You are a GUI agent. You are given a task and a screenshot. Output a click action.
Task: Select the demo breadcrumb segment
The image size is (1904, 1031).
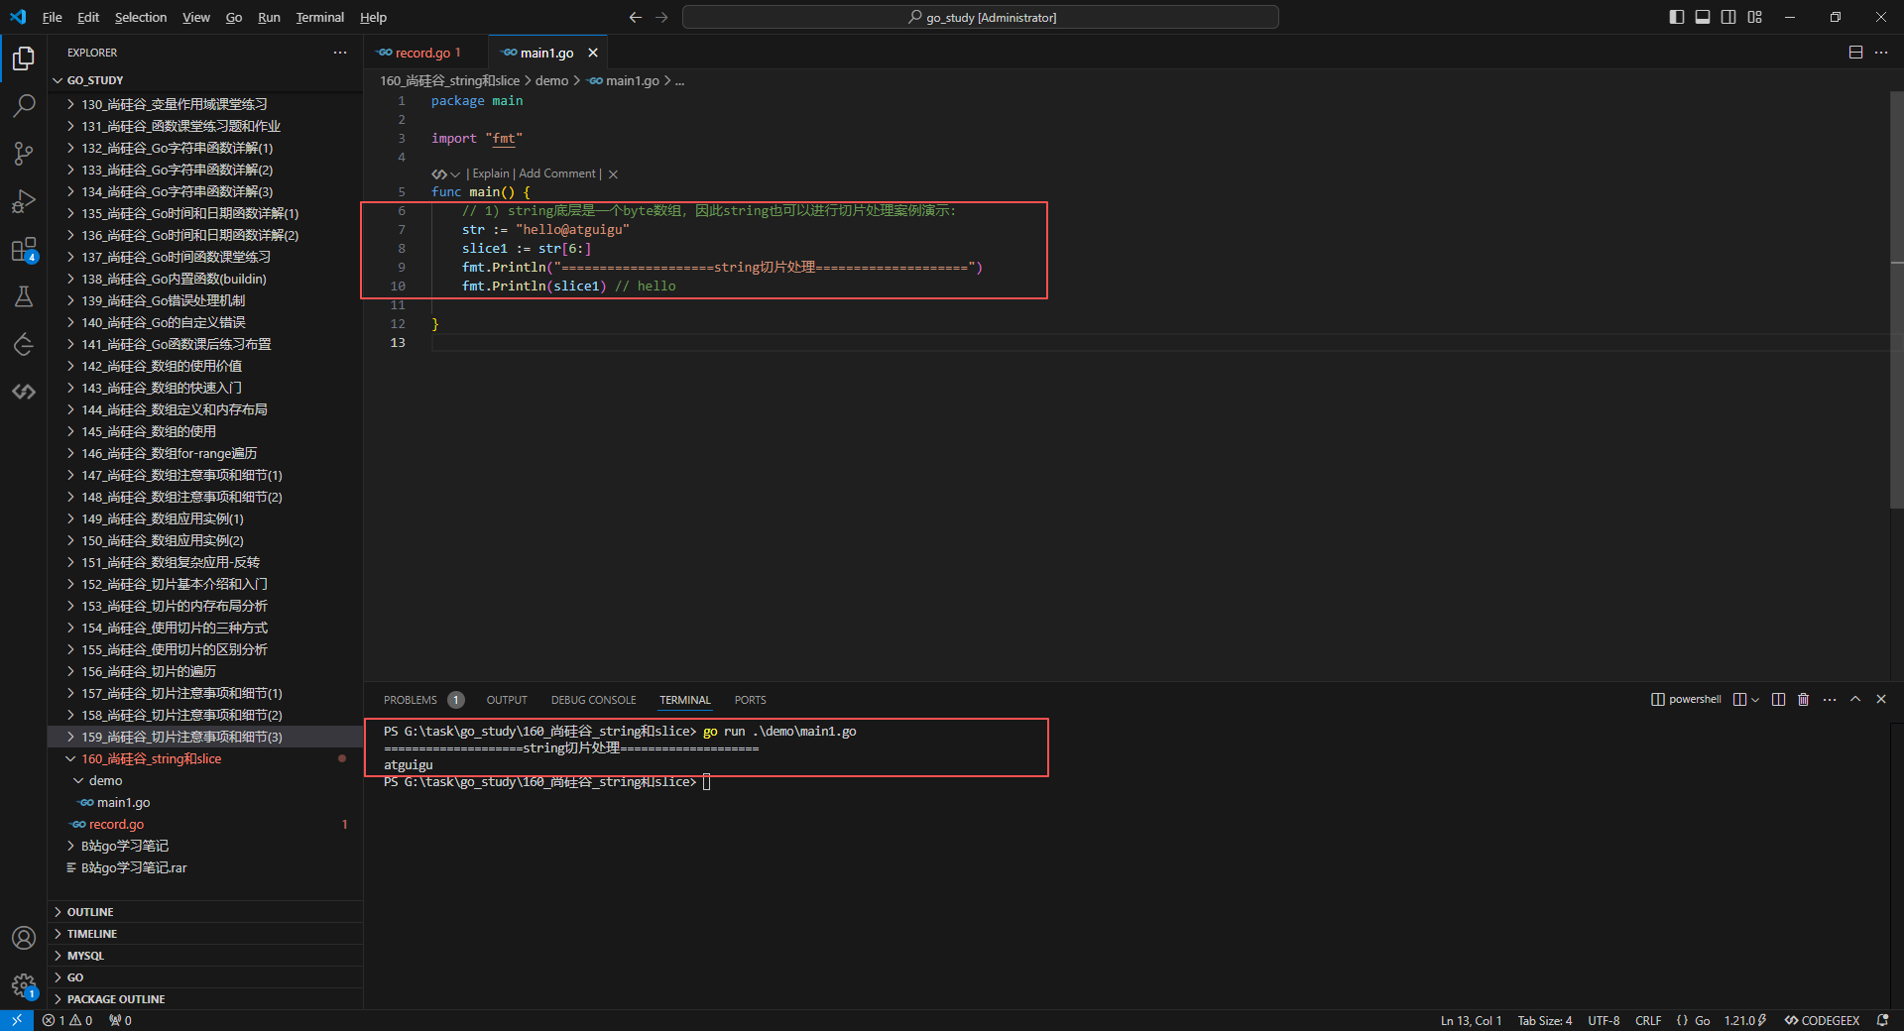click(x=552, y=80)
